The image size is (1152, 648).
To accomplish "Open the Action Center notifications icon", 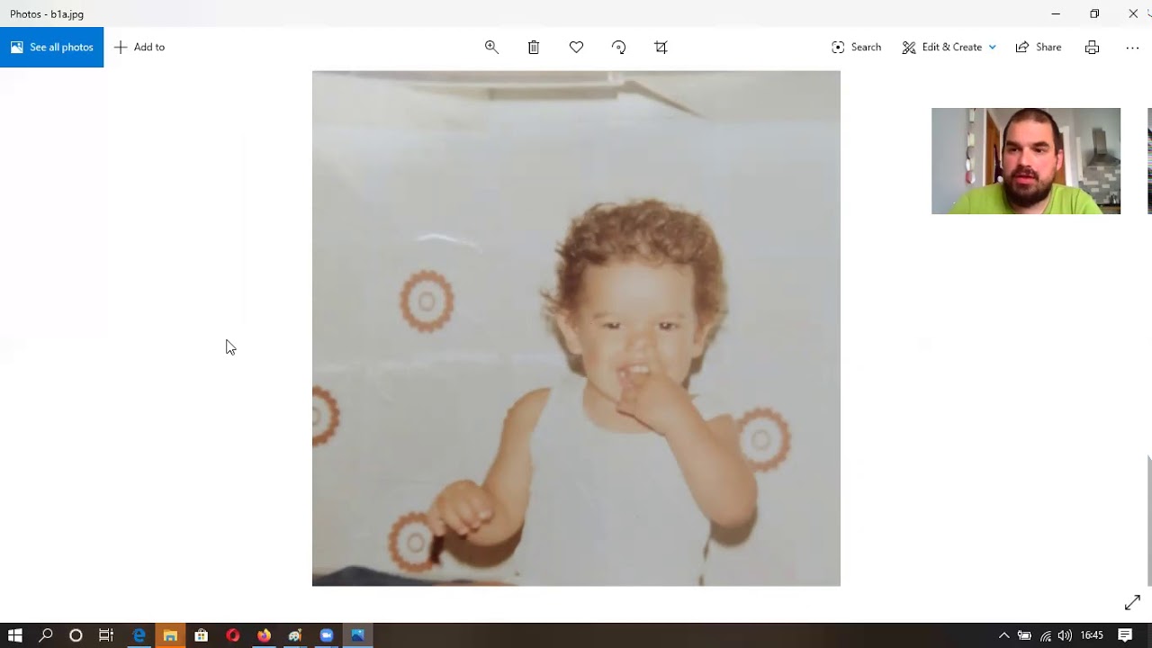I will [x=1125, y=635].
